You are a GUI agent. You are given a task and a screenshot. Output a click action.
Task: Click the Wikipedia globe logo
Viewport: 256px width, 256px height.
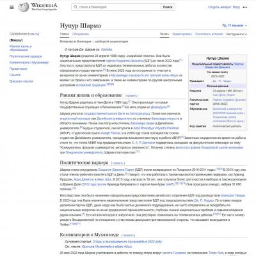point(24,7)
